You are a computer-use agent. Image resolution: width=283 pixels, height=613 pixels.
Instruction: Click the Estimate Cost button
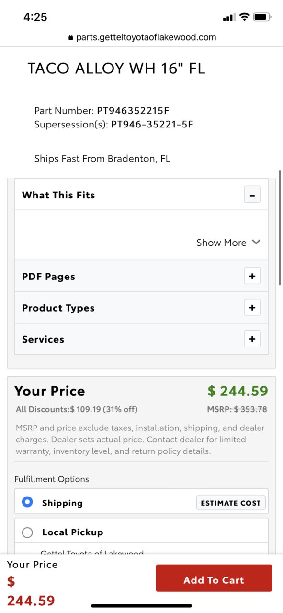click(231, 503)
